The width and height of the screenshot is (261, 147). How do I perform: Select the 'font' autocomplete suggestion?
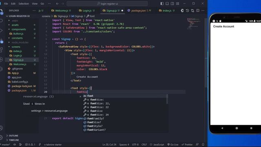[x=125, y=96]
